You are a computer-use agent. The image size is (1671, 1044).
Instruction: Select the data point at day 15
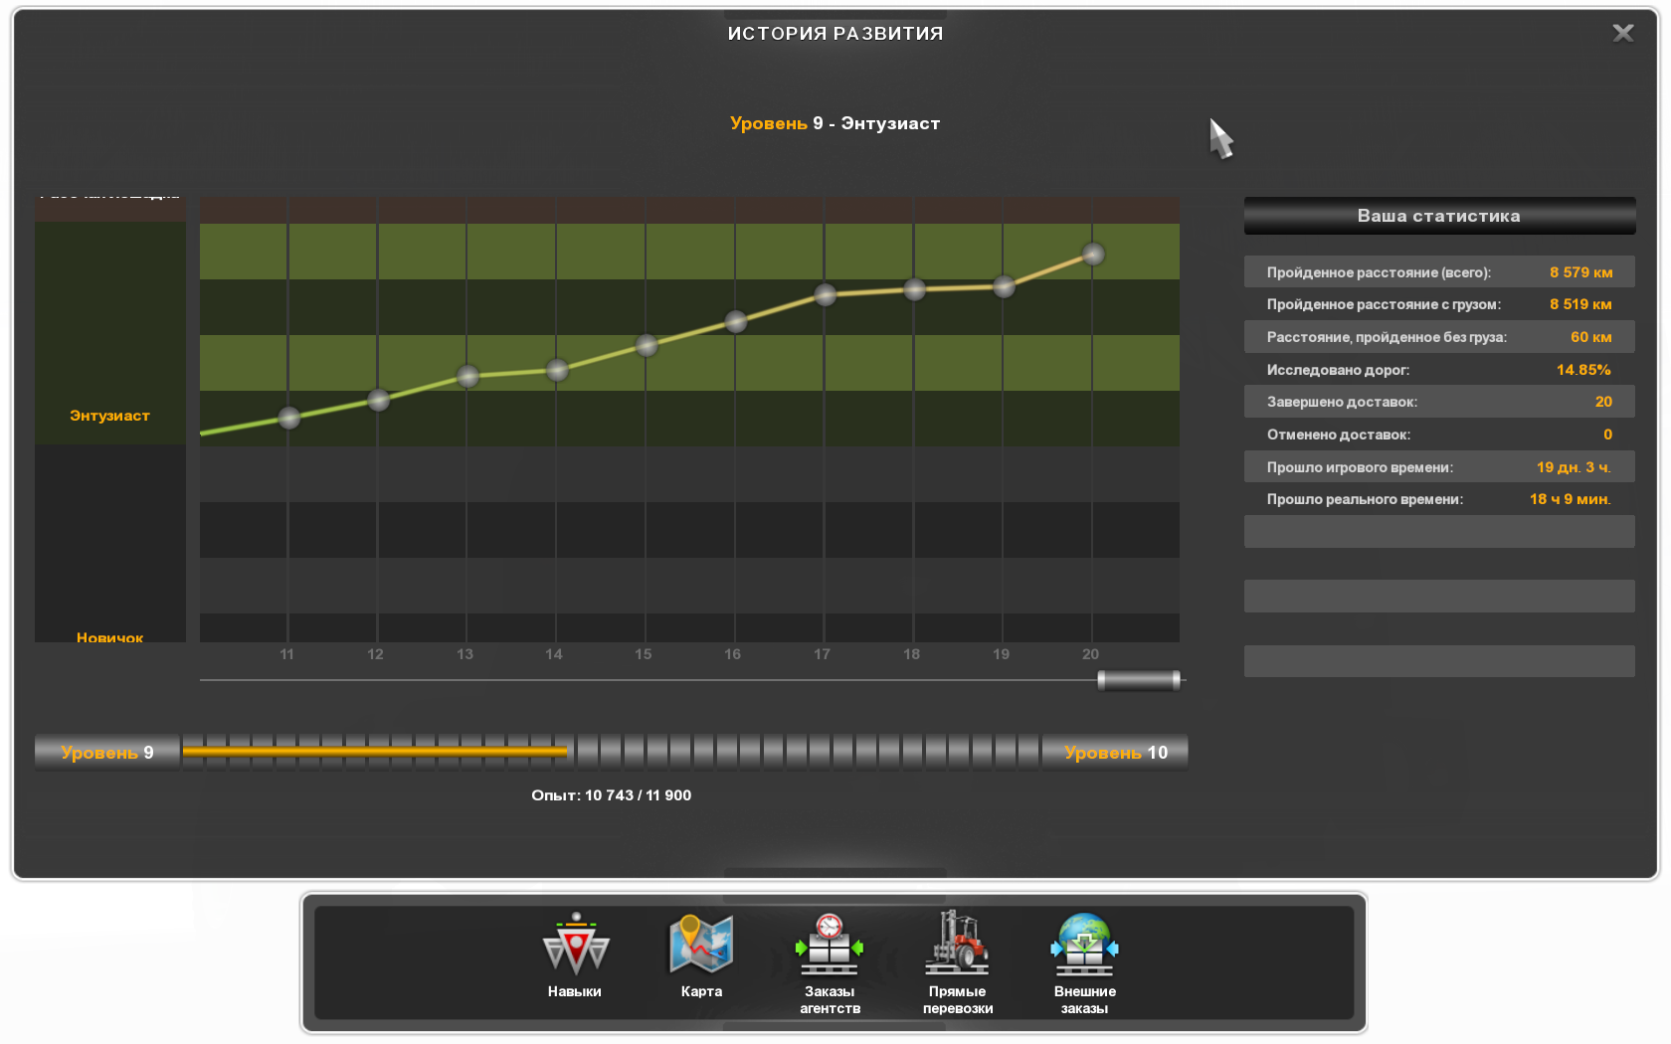click(647, 346)
